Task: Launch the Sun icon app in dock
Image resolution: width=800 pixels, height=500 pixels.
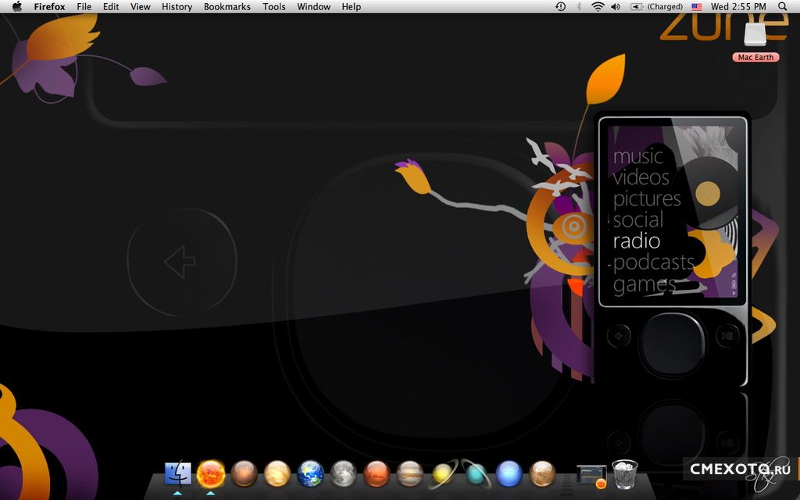Action: coord(211,473)
